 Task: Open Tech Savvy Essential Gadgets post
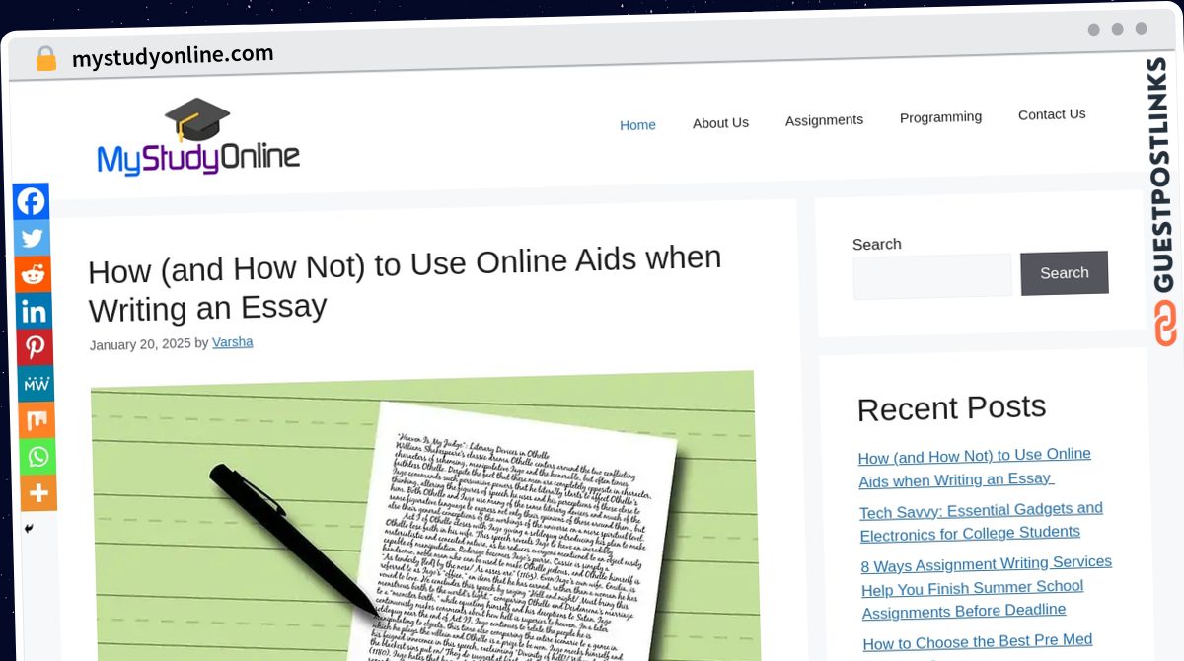point(982,521)
